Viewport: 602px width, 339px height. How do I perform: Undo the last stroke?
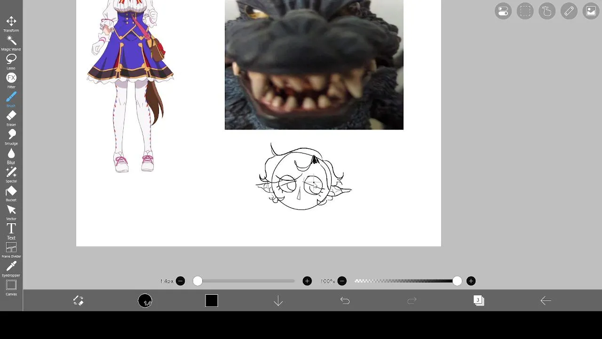pos(345,300)
